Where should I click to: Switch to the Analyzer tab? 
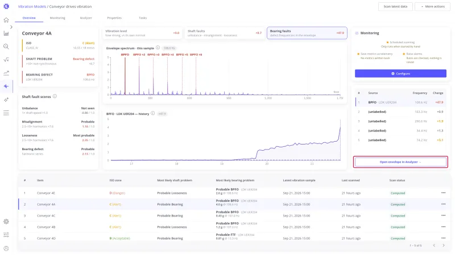click(x=86, y=18)
